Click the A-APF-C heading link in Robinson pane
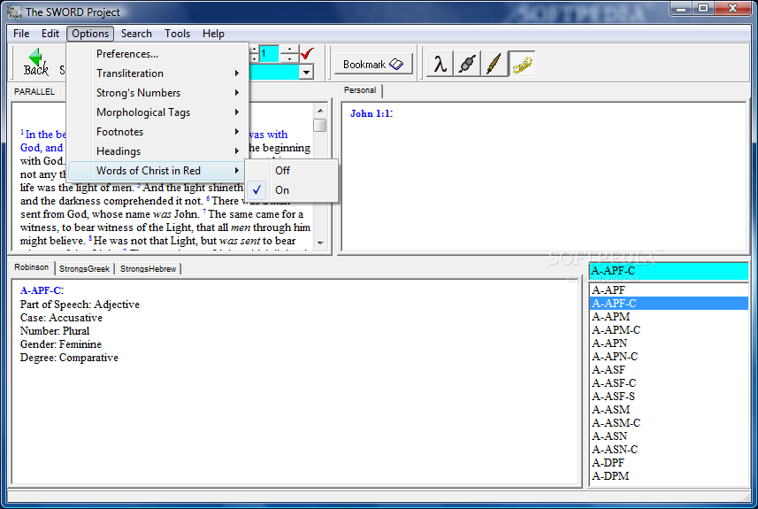Screen dimensions: 758x509 point(41,290)
